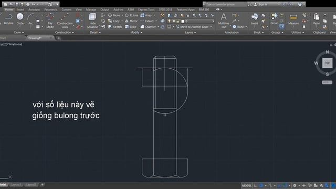Toggle the layer on/off light bulb icon
The height and width of the screenshot is (189, 336).
169,21
